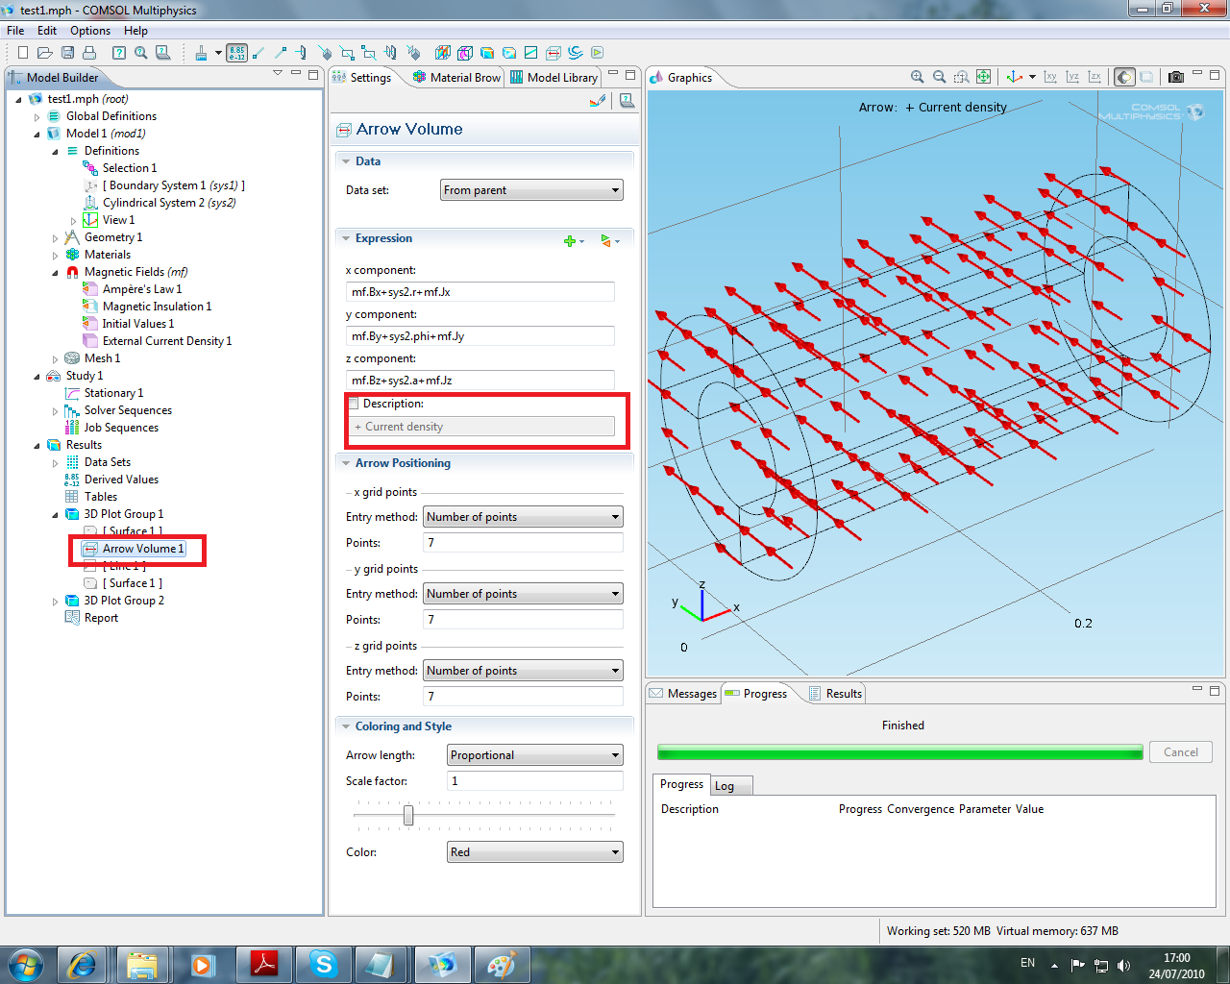This screenshot has width=1230, height=984.
Task: Switch to the Results tab
Action: pos(835,694)
